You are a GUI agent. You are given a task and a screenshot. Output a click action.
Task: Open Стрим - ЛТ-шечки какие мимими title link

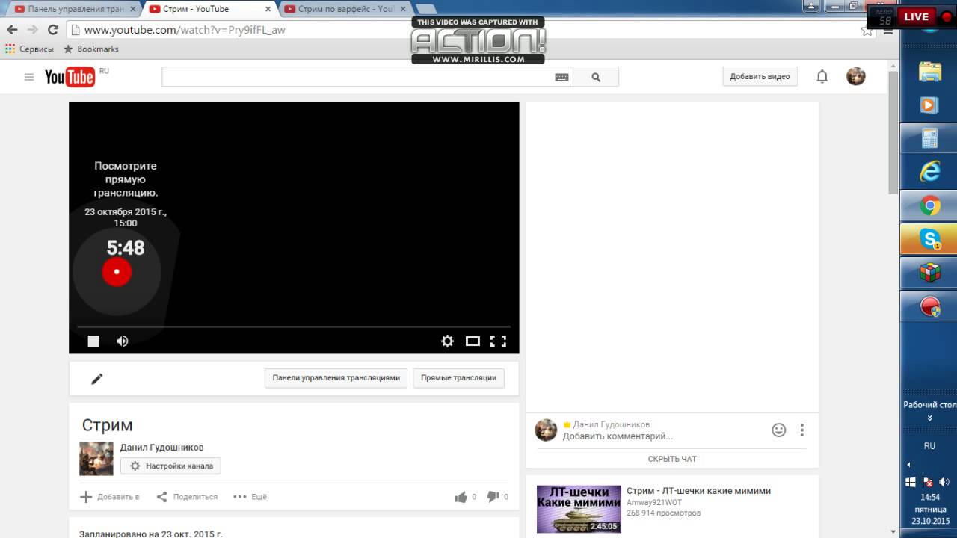point(698,491)
